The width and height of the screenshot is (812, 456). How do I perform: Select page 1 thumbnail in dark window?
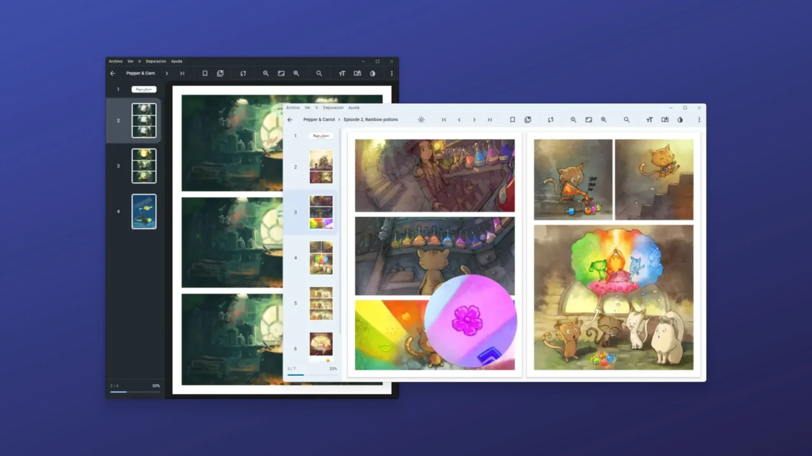[144, 89]
